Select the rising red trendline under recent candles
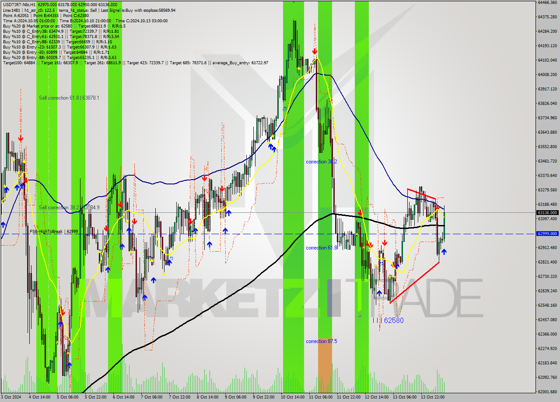The image size is (560, 402). coord(414,282)
